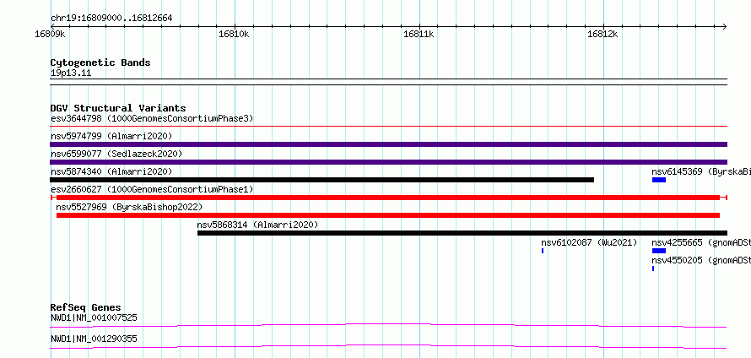Click the thin red esv3644798 line

click(x=388, y=127)
